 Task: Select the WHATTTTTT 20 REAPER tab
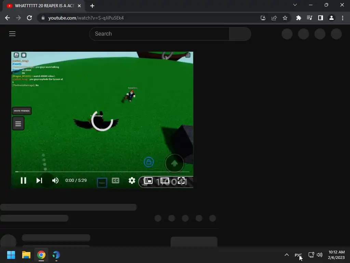[44, 6]
